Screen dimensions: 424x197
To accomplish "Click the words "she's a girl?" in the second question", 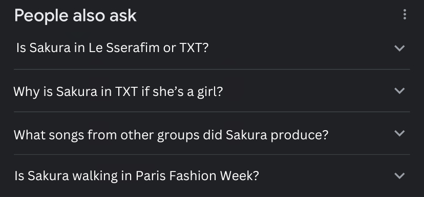I will (x=187, y=92).
